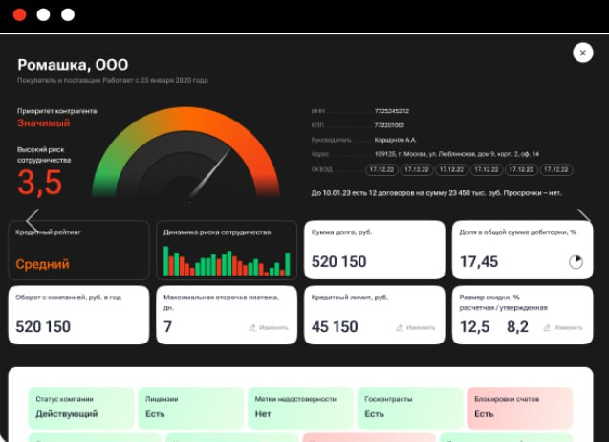Click pencil icon for payment deferral
The height and width of the screenshot is (442, 609).
[252, 328]
